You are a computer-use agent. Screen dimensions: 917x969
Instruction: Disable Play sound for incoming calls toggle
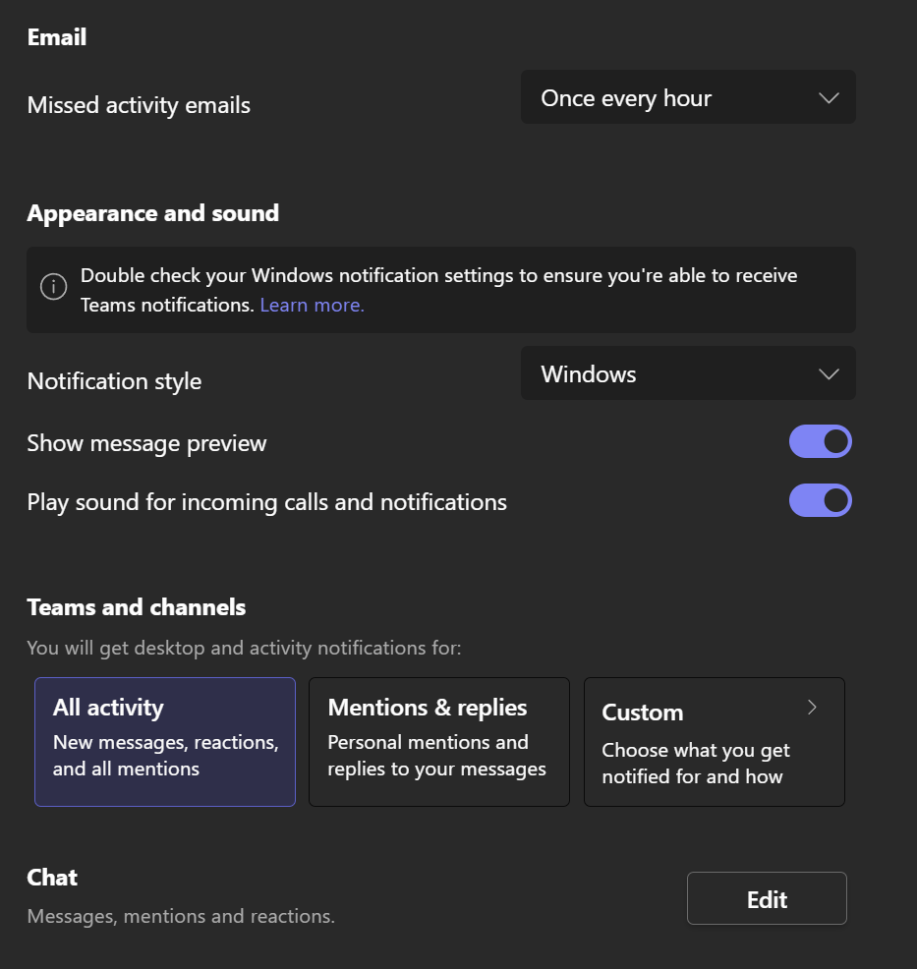tap(820, 500)
